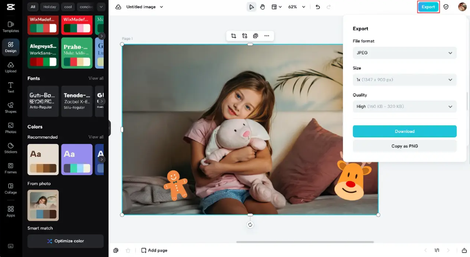Click View all next to Fonts
Viewport: 470px width, 257px height.
(x=96, y=79)
